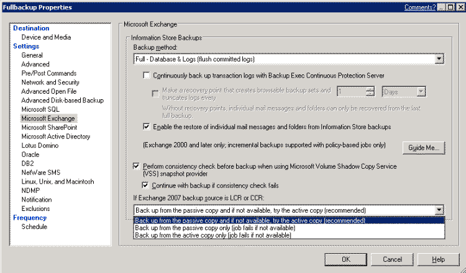Open Notification settings

tap(36, 200)
